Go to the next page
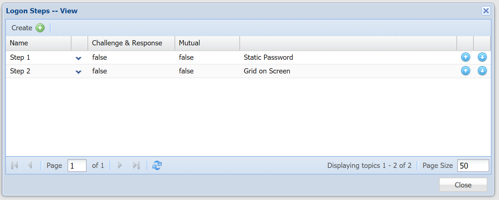 point(120,165)
